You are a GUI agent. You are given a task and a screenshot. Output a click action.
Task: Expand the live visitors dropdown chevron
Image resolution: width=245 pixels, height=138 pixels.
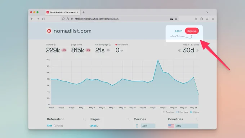pos(122,51)
